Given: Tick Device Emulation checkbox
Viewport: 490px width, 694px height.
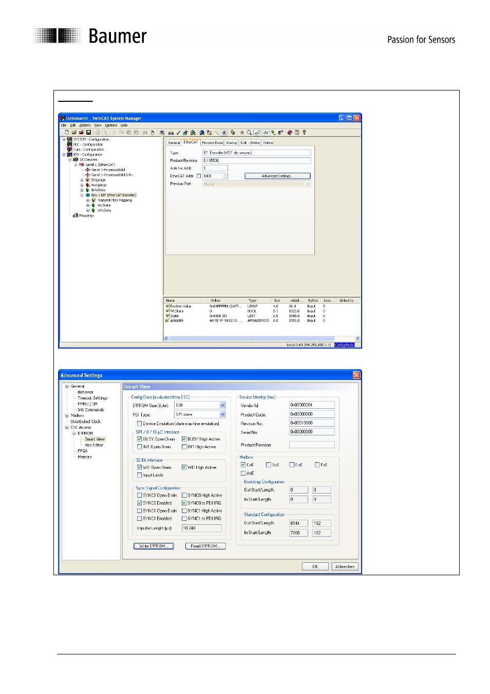Looking at the screenshot, I should (x=139, y=424).
